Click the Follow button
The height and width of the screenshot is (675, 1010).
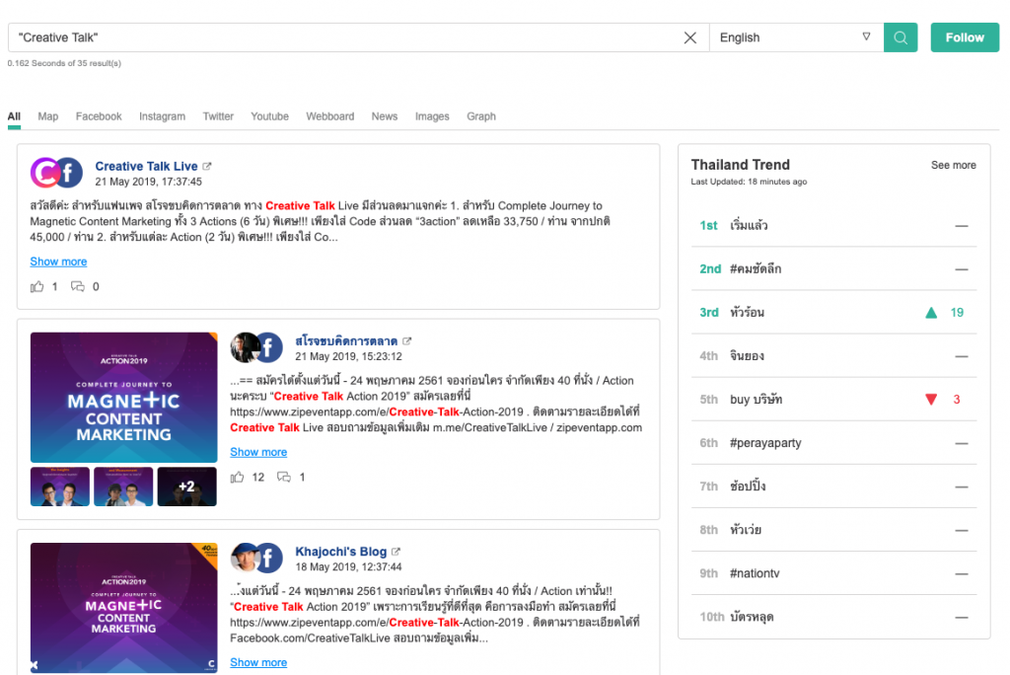pos(965,37)
